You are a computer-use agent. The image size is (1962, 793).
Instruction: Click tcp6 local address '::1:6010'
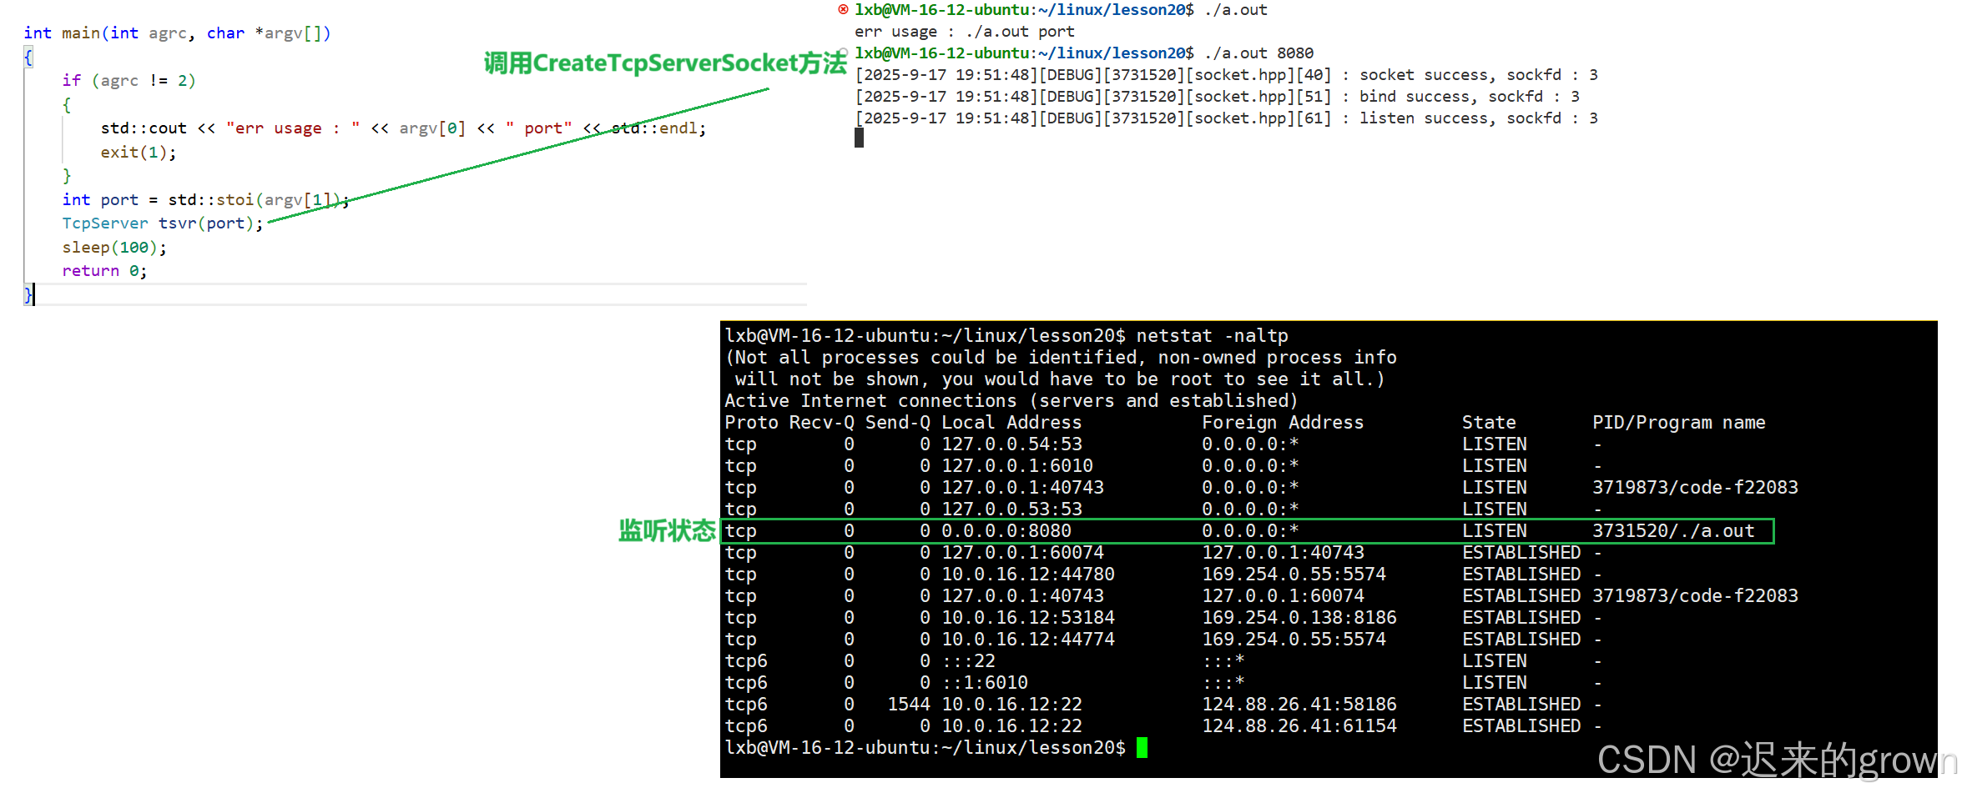(985, 683)
